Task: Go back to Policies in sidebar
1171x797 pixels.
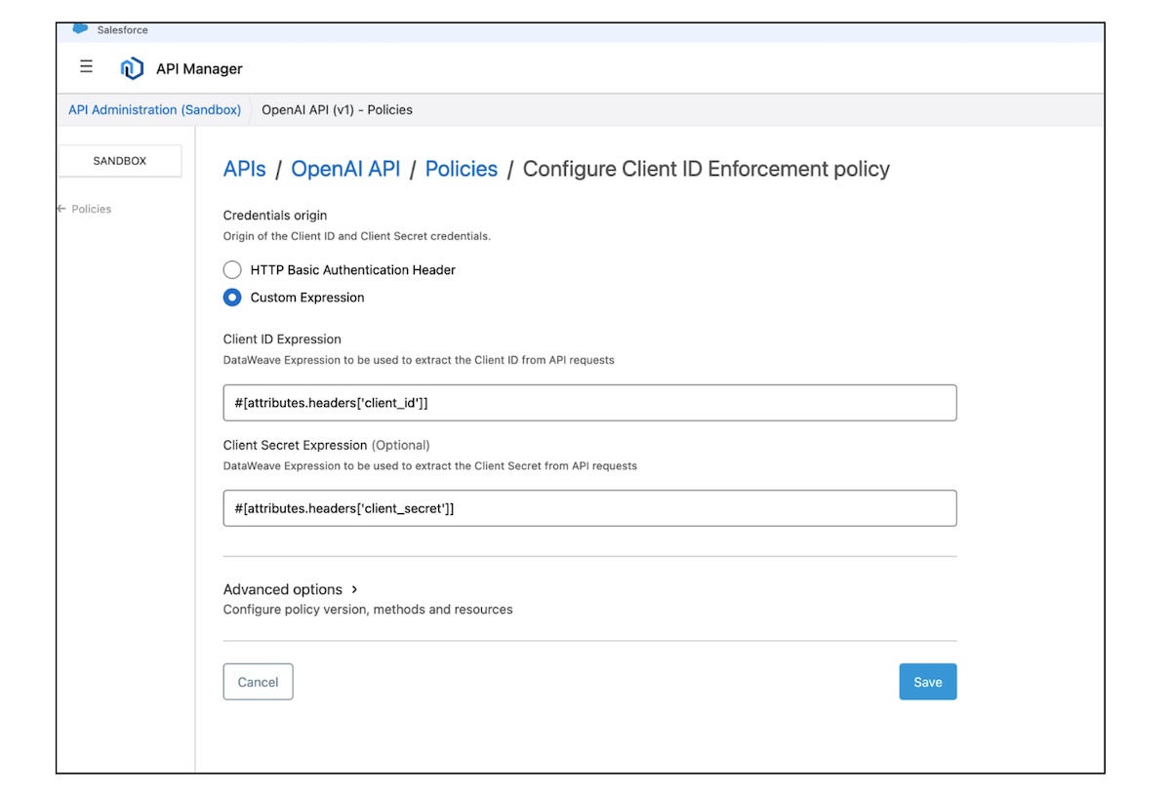Action: click(84, 209)
